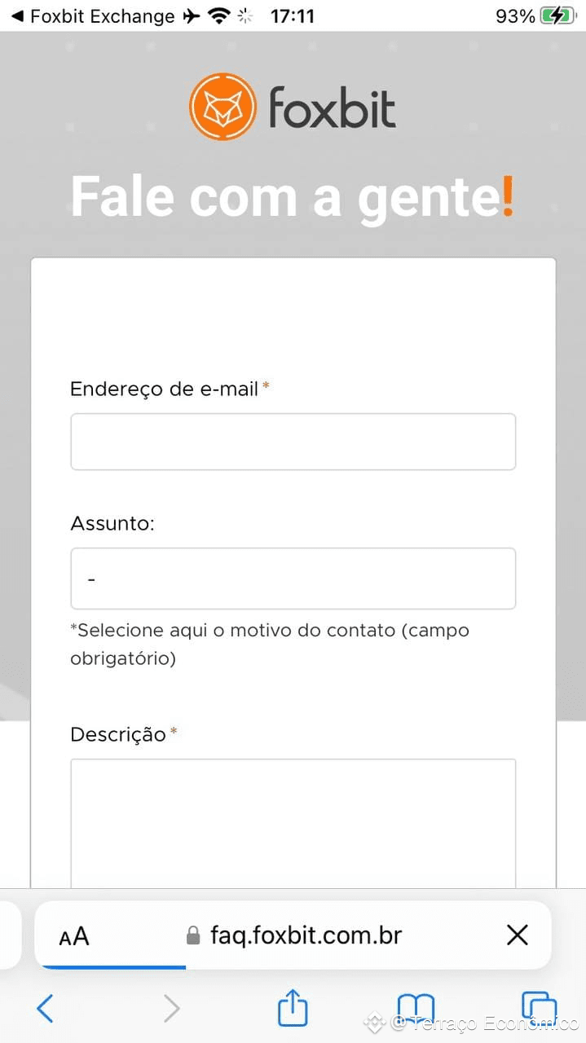Tap the padlock icon in the address bar
The height and width of the screenshot is (1043, 586).
pos(193,935)
